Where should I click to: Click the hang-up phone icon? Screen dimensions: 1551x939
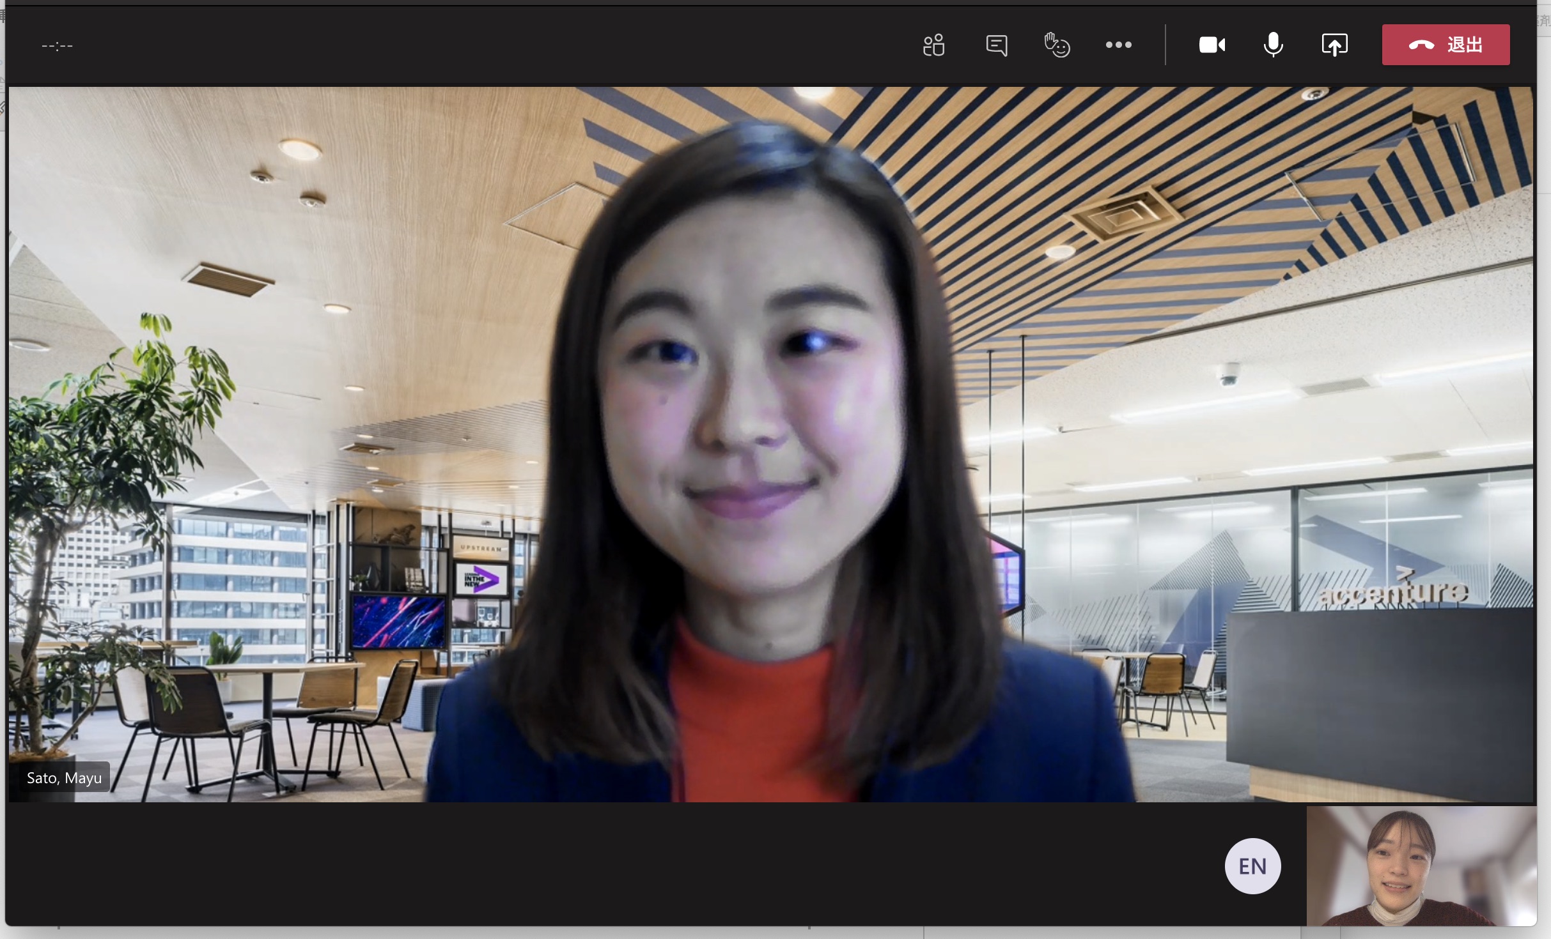coord(1421,45)
